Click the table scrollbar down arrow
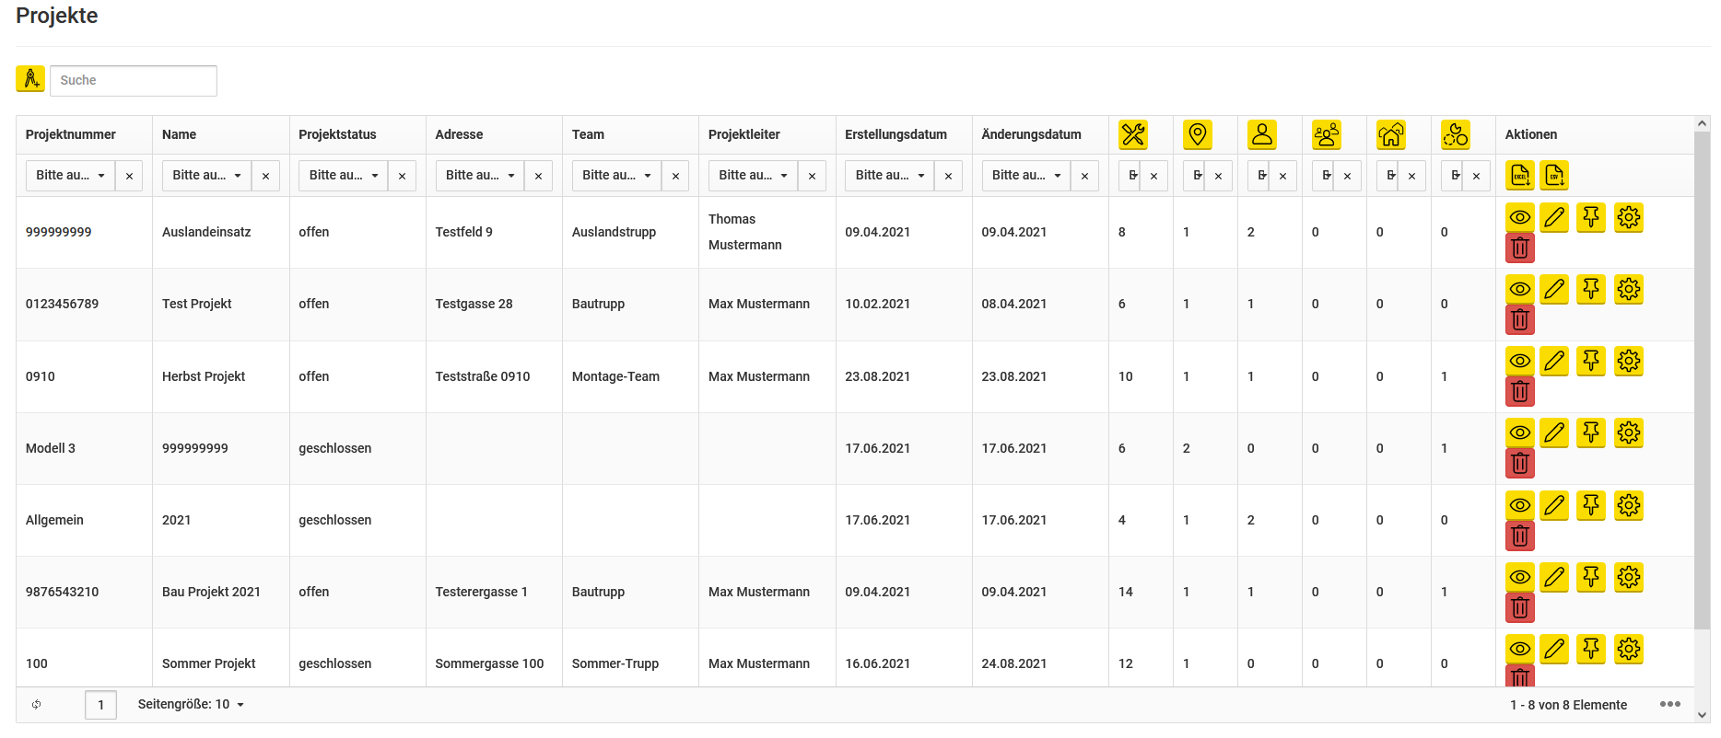The image size is (1721, 738). (1702, 715)
